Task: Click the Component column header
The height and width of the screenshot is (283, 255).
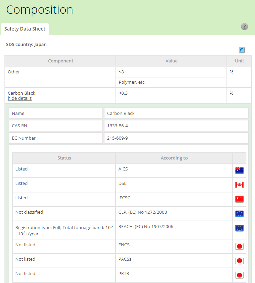Action: click(x=60, y=61)
